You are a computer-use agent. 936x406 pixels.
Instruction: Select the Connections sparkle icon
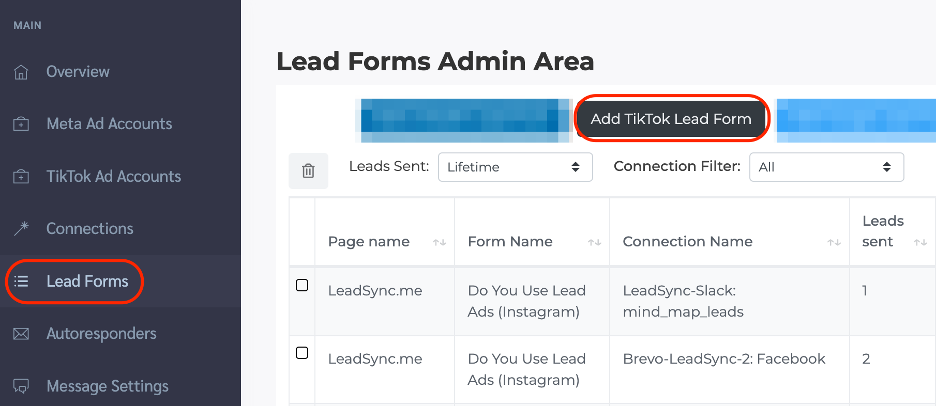click(21, 228)
